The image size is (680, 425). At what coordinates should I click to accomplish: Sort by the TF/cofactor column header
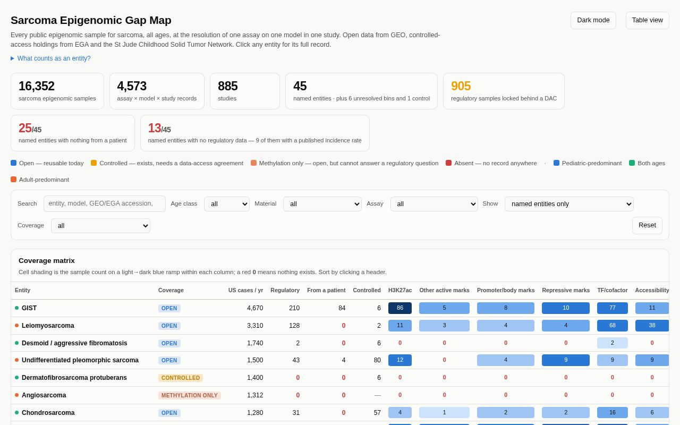[612, 290]
